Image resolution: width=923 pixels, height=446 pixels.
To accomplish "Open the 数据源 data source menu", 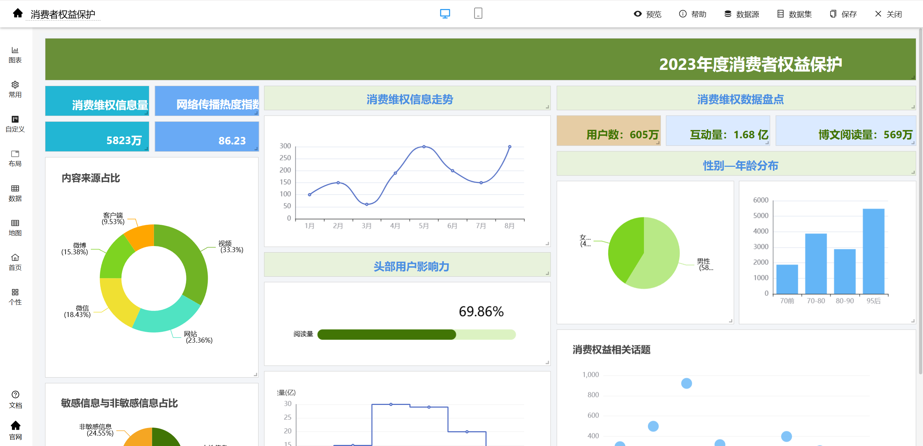I will (x=742, y=14).
